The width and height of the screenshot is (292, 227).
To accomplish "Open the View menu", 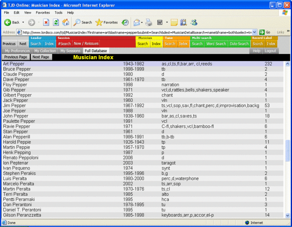I will (27, 13).
